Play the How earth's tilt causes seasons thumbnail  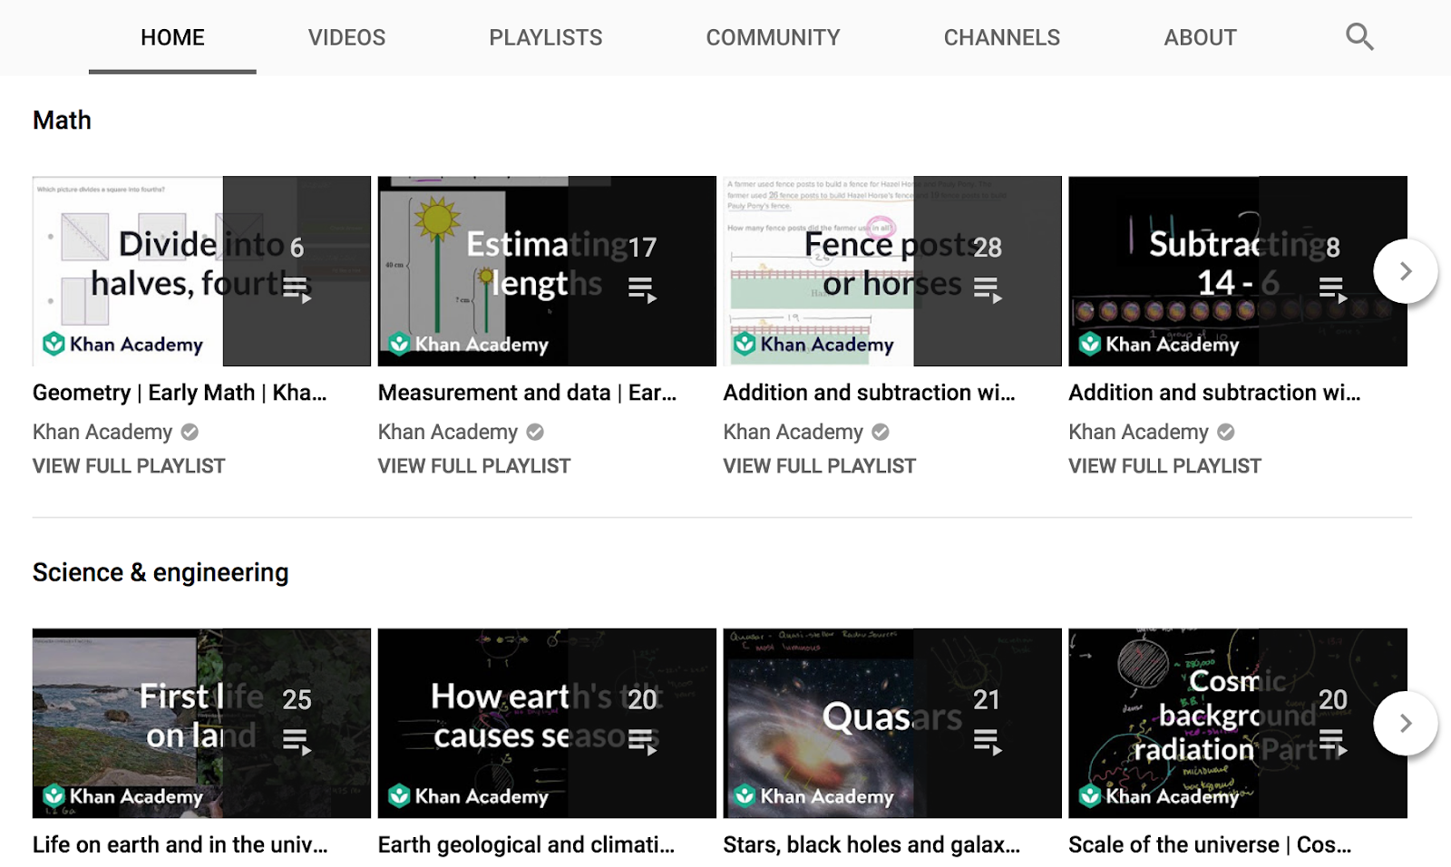(547, 724)
